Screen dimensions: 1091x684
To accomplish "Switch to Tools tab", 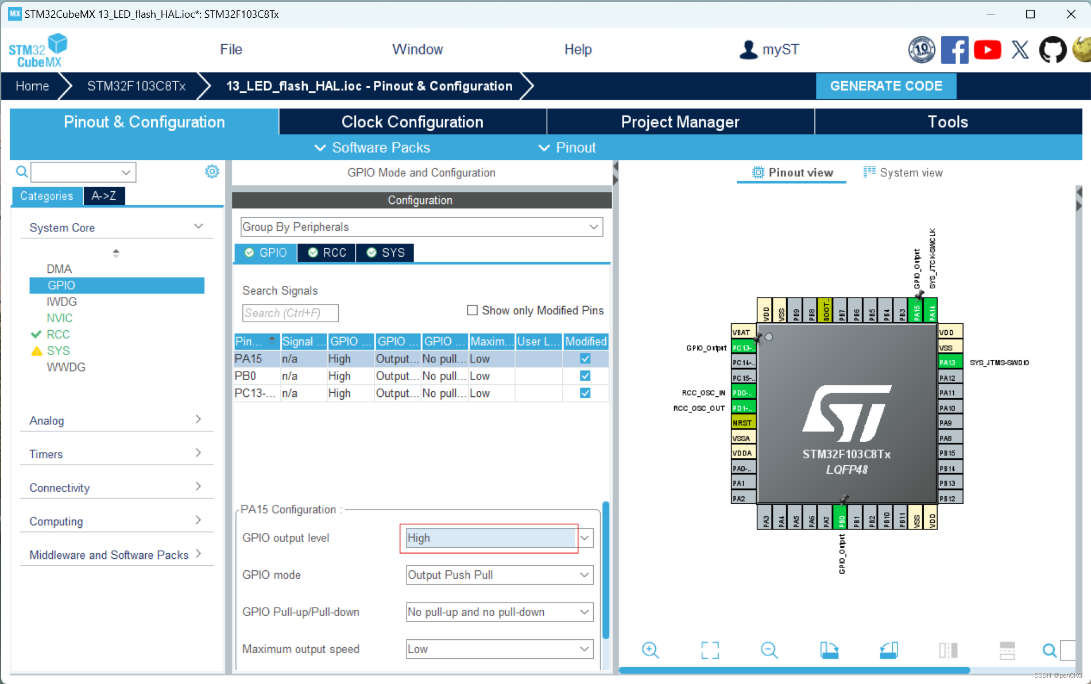I will [x=948, y=122].
